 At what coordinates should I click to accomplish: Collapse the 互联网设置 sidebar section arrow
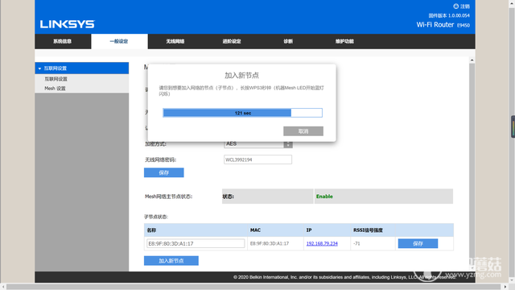(x=39, y=68)
